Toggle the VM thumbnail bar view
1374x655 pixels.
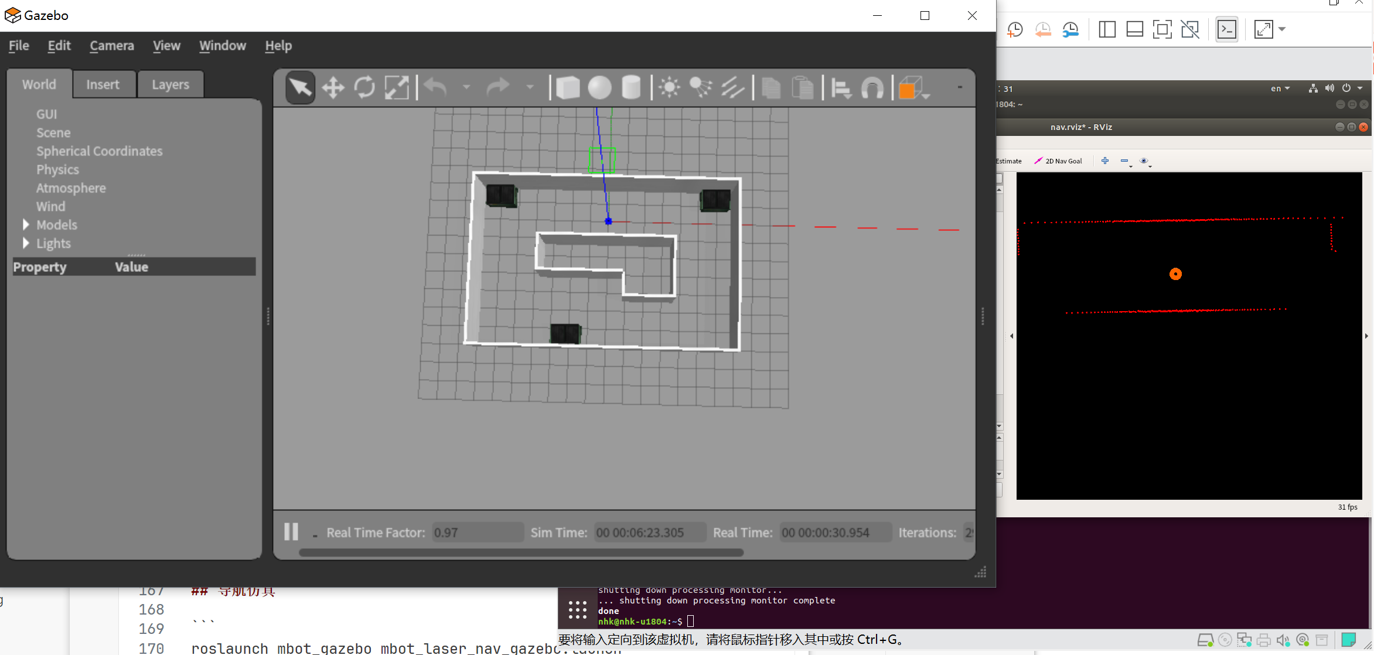point(1135,29)
